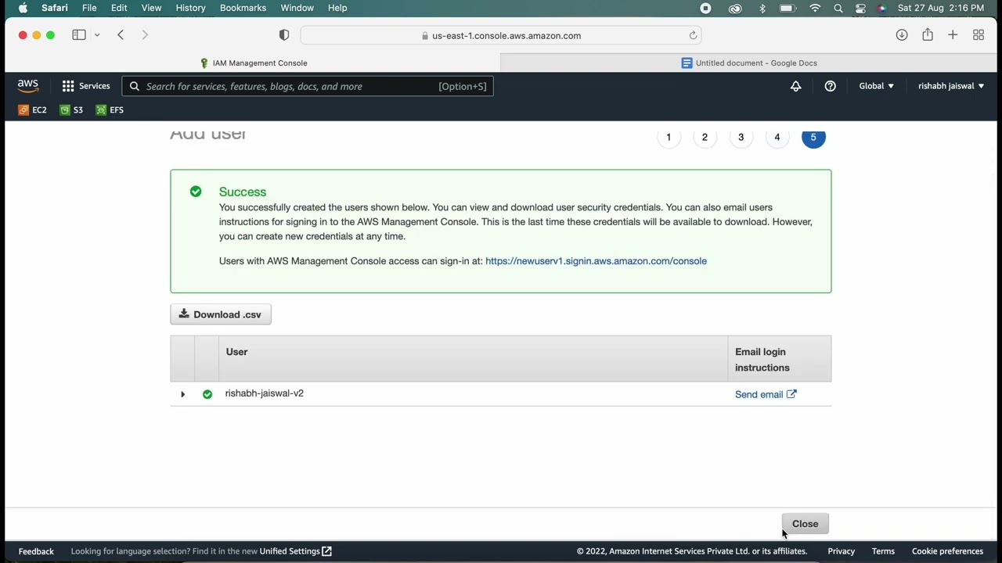Click the Safari address bar
Screen dimensions: 1002x563
pos(501,35)
